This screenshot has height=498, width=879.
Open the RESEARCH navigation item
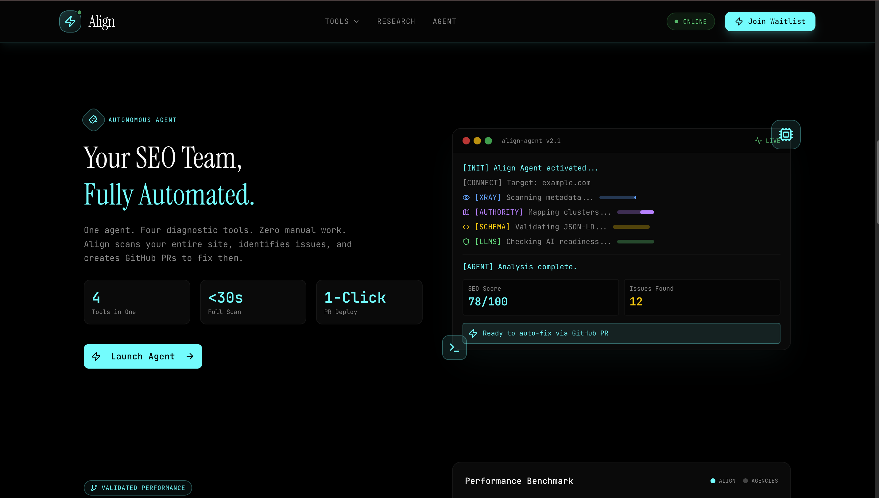coord(396,21)
